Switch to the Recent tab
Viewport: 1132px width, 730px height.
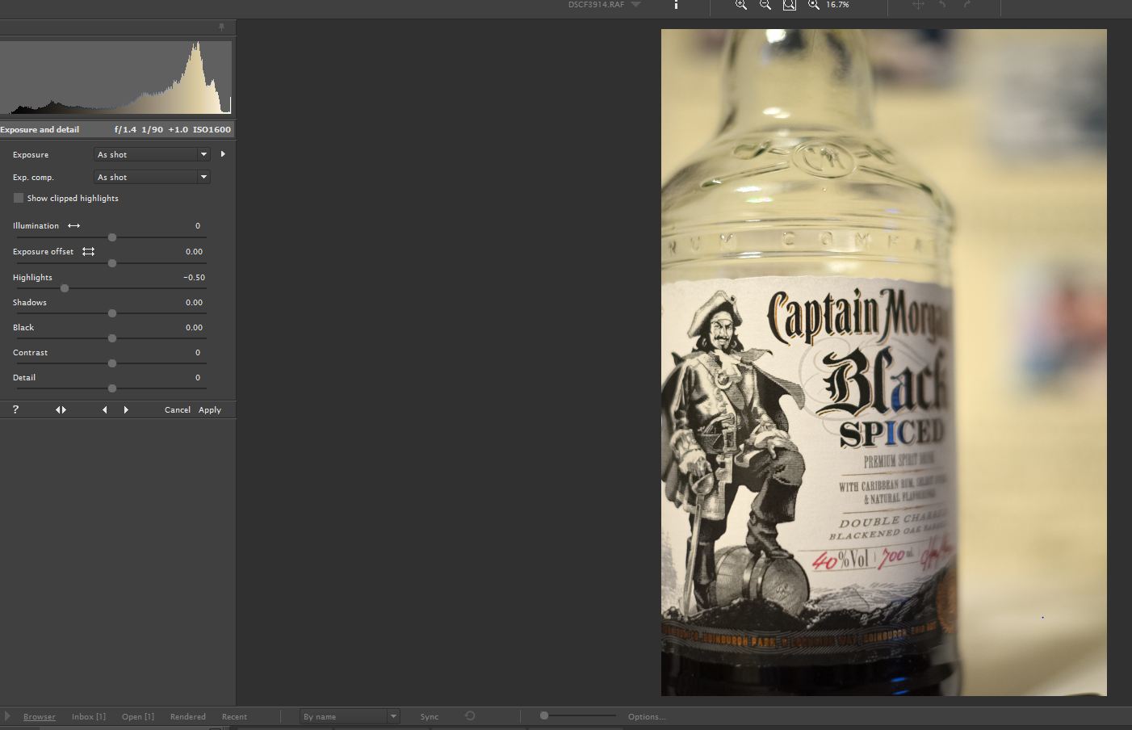(234, 716)
